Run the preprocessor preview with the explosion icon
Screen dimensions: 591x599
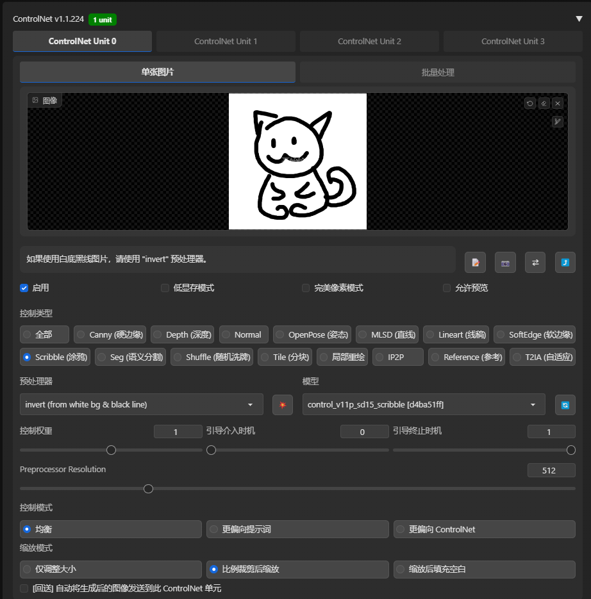(x=283, y=404)
